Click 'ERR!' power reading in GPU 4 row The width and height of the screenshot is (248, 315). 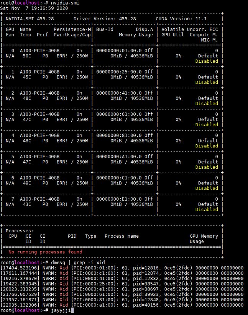pyautogui.click(x=62, y=140)
